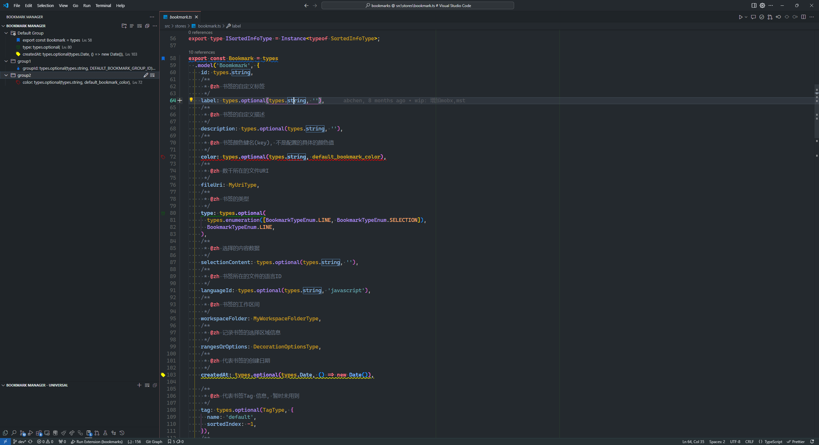Viewport: 819px width, 445px height.
Task: Edit group2 name with the pencil icon
Action: point(146,75)
